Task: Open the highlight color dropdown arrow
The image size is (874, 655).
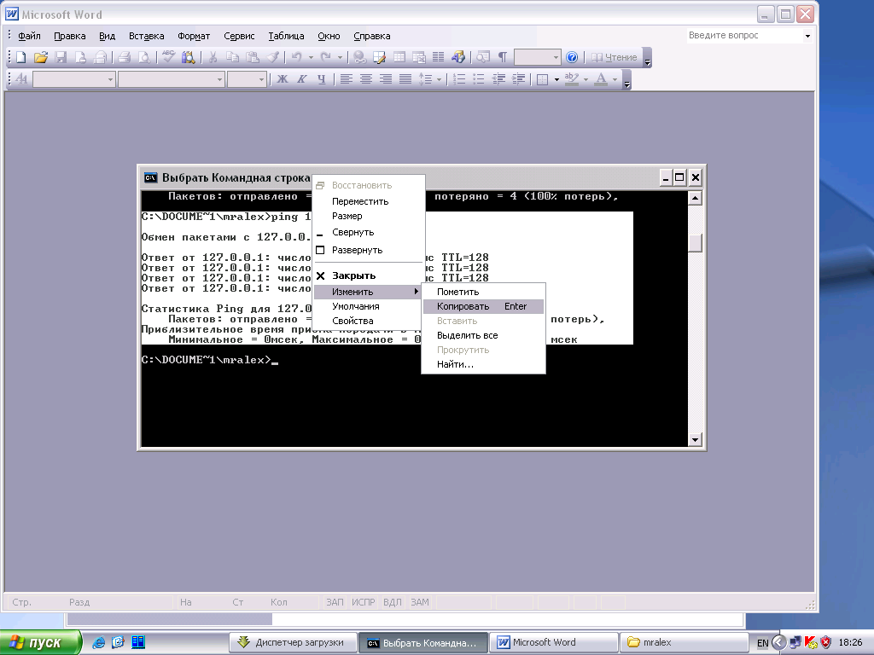Action: point(586,79)
